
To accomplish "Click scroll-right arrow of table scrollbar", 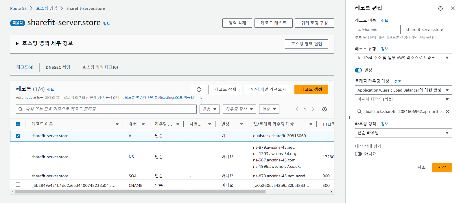I will click(332, 192).
